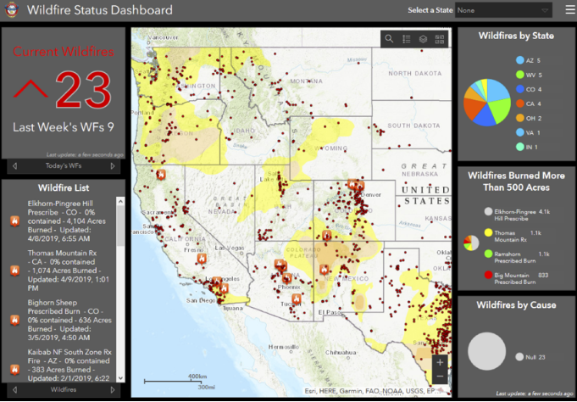Click fire icon beside Elkhorn-Pingree Hill entry
The image size is (577, 402).
click(14, 221)
